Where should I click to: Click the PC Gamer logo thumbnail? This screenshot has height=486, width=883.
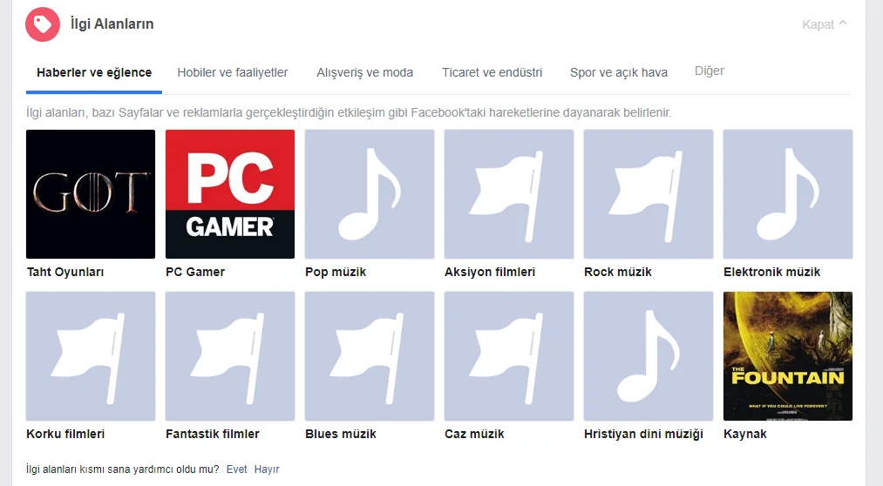pyautogui.click(x=230, y=194)
